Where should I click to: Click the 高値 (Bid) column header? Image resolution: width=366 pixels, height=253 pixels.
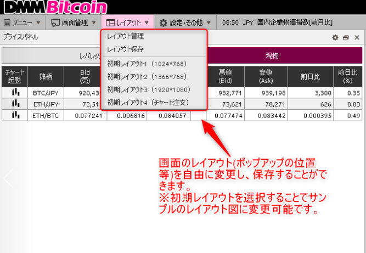point(225,76)
